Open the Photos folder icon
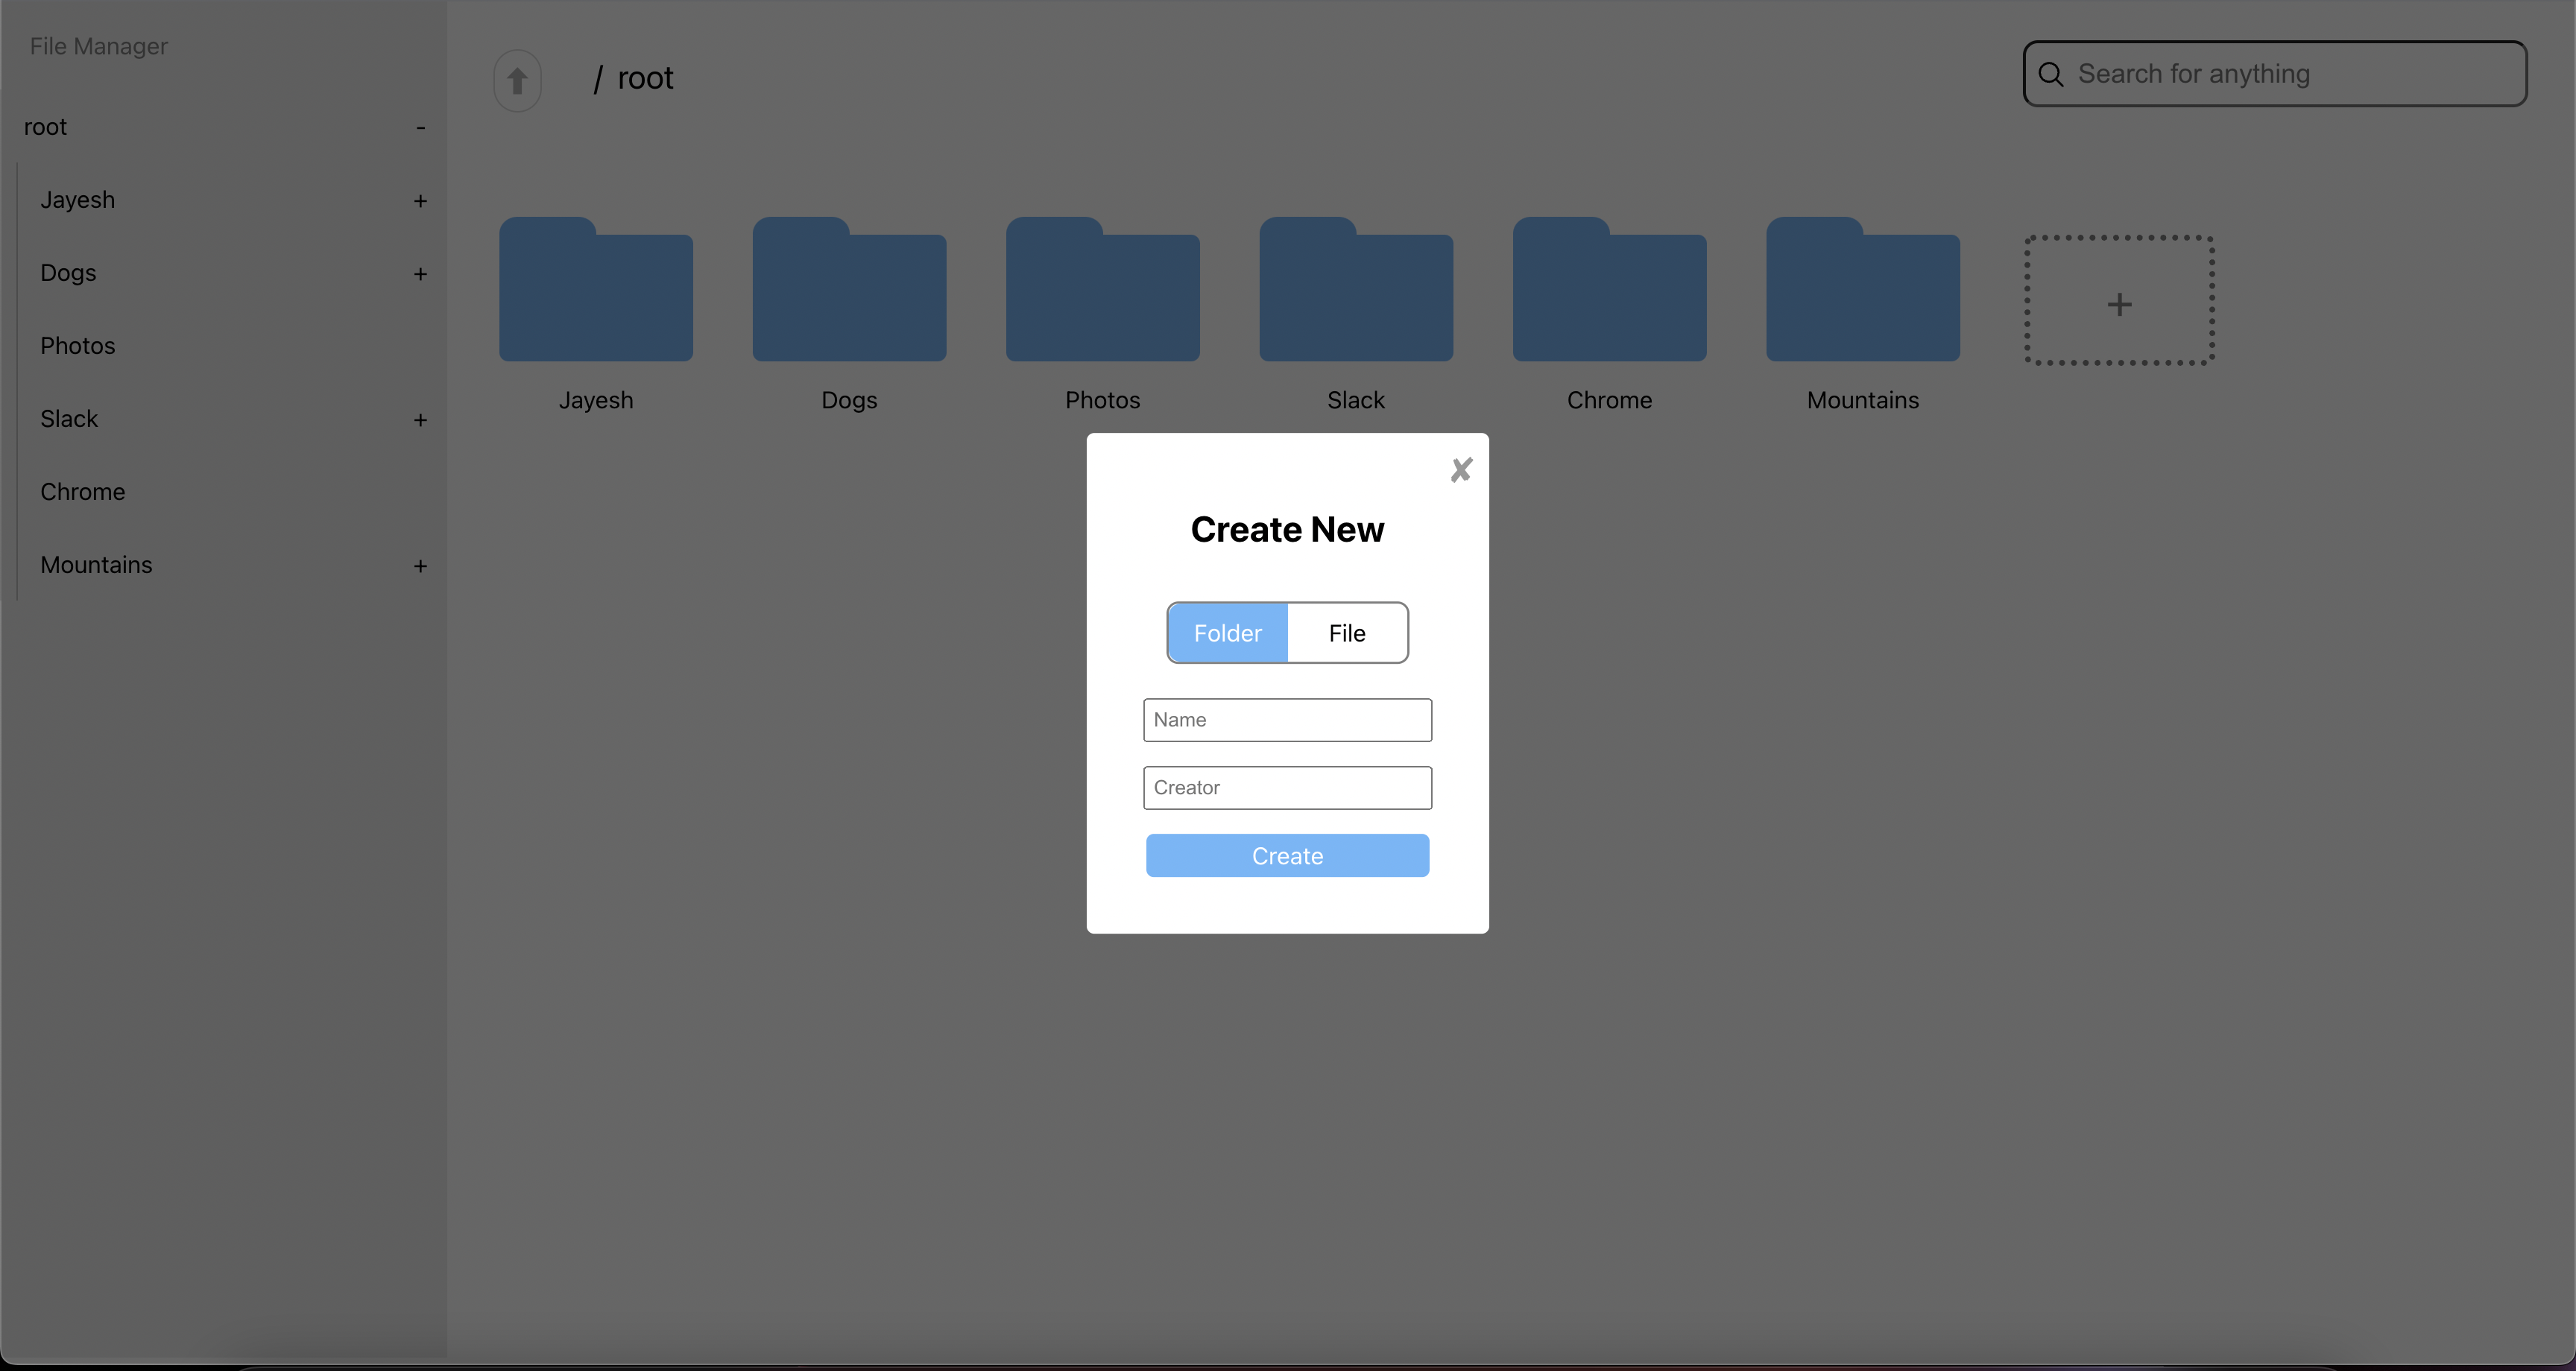Screen dimensions: 2576x1371 tap(1102, 291)
